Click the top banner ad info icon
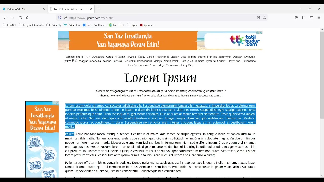324x182 pixels. tap(258, 33)
